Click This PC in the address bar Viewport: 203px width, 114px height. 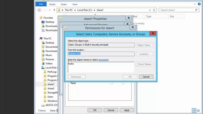pos(69,10)
